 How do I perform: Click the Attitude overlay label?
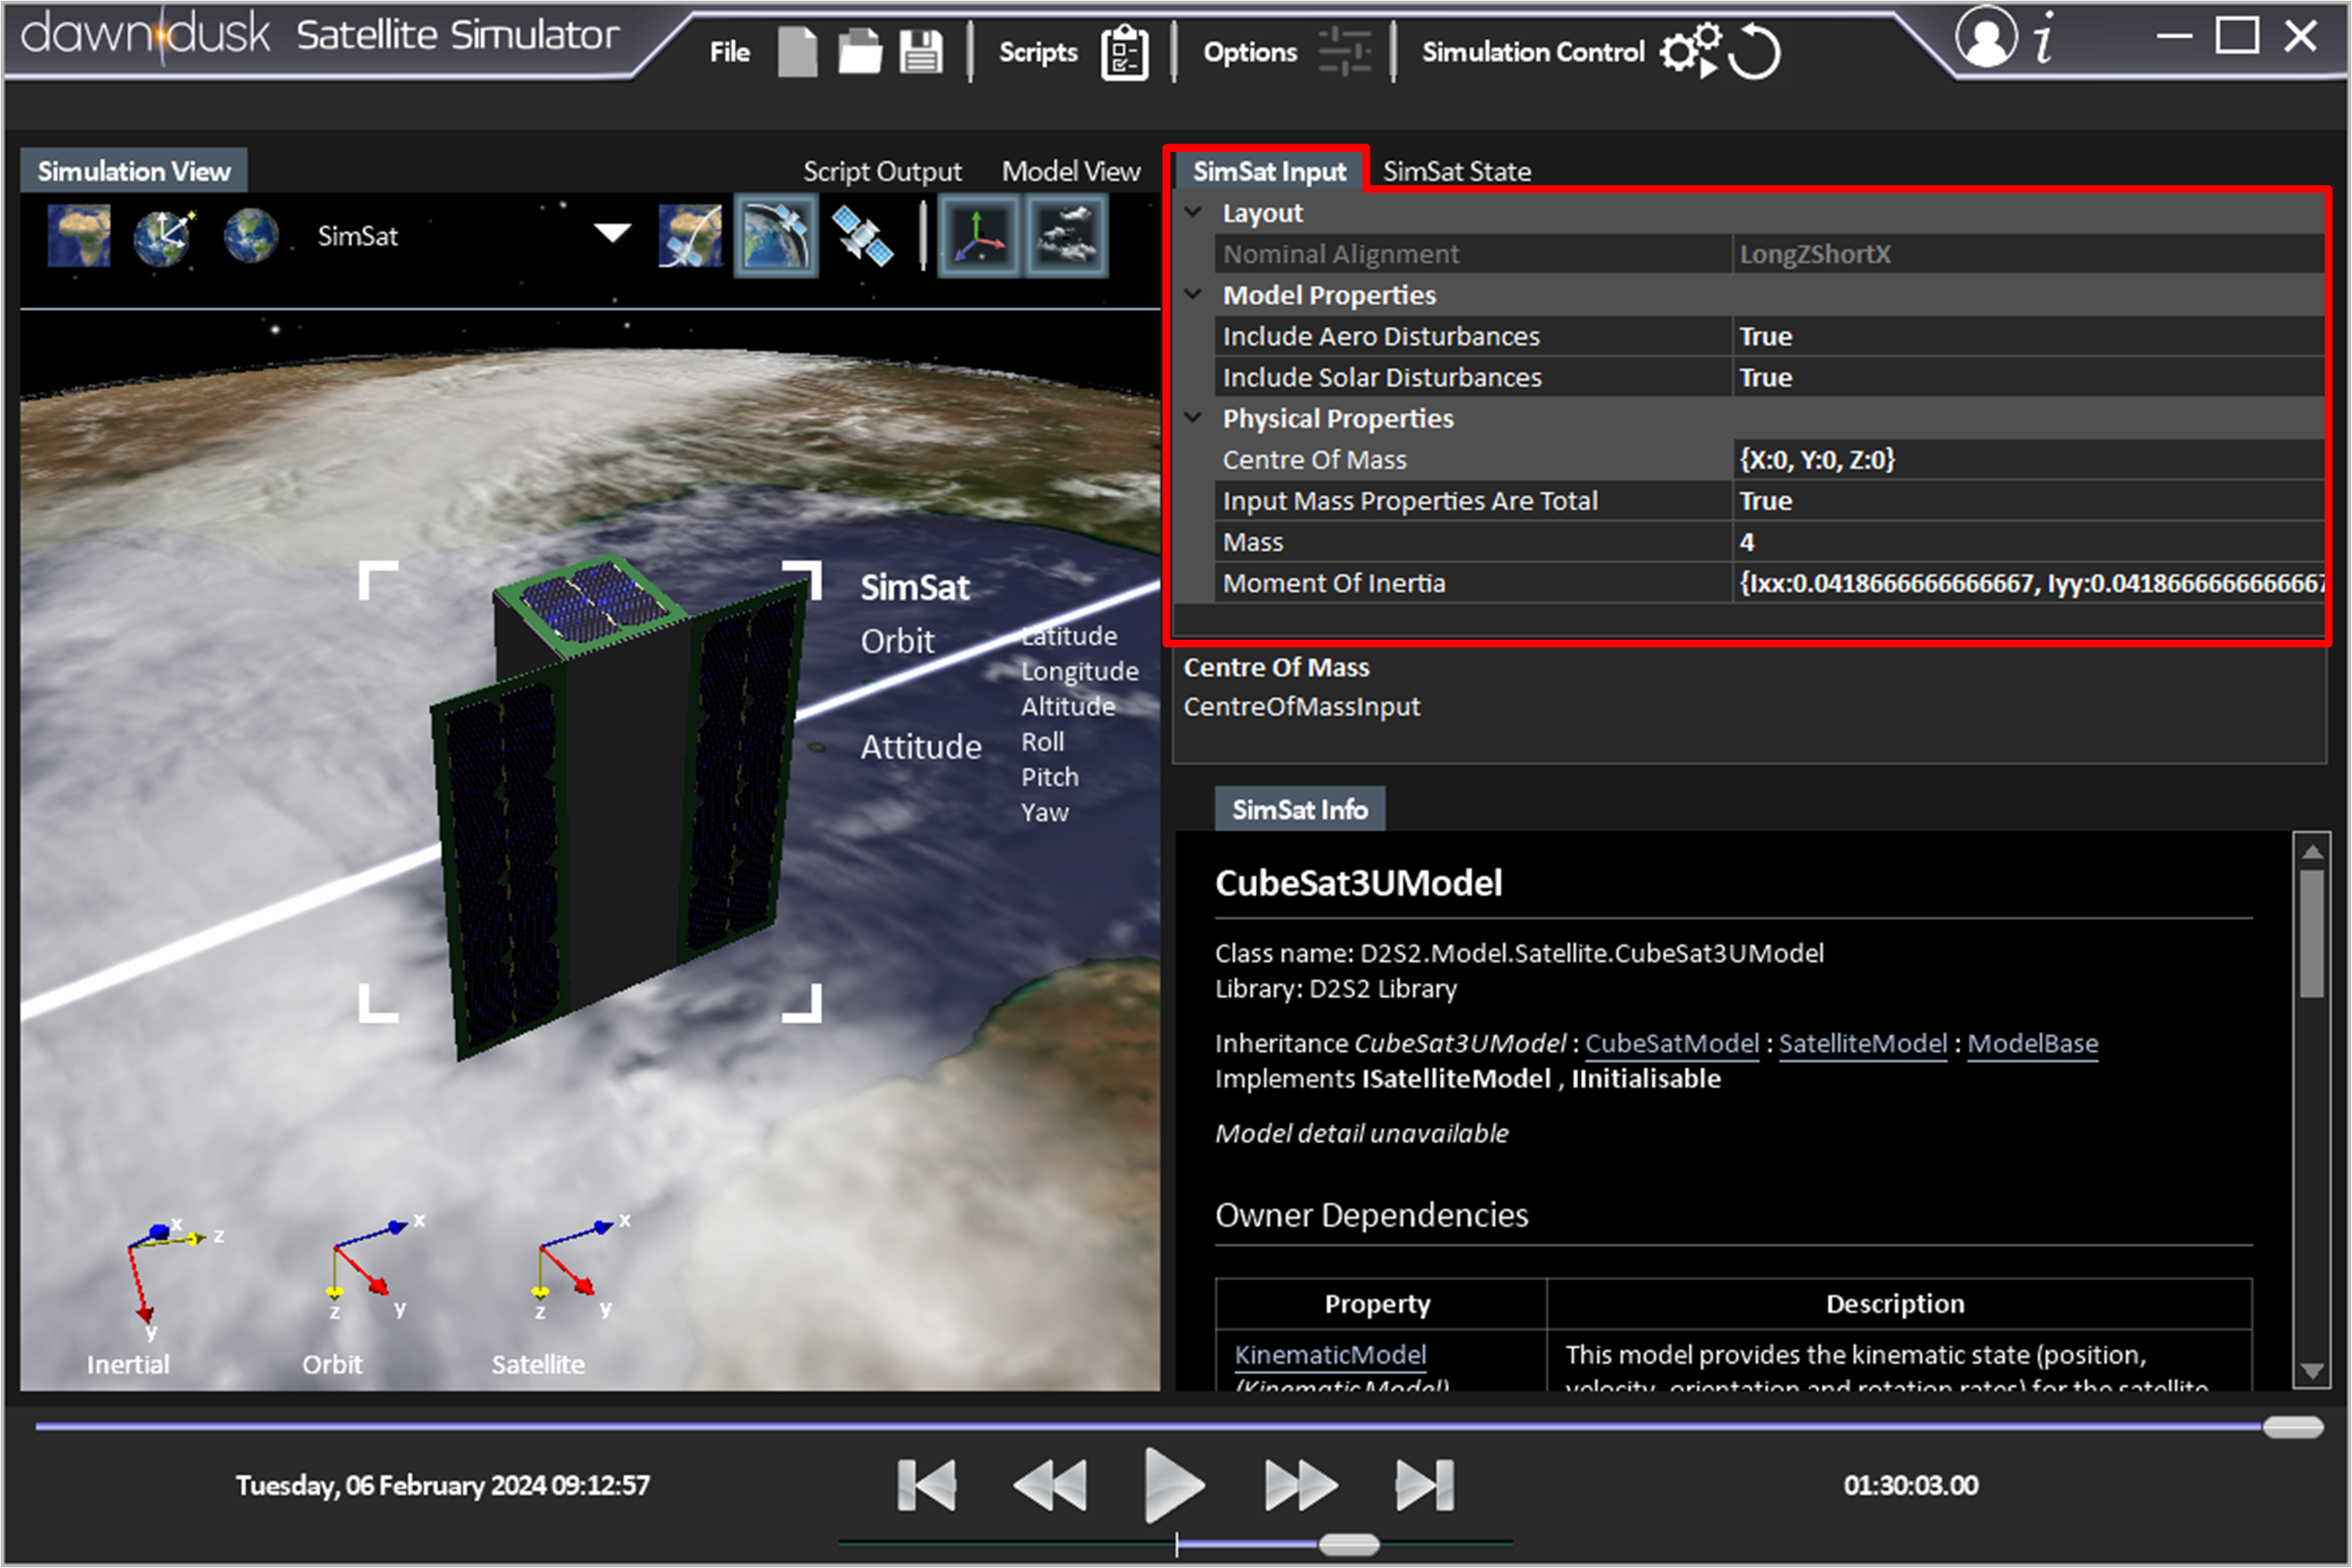tap(921, 747)
